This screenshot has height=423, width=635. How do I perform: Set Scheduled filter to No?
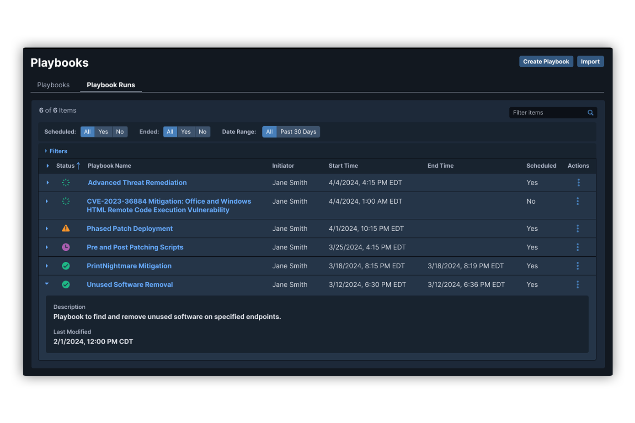tap(120, 132)
